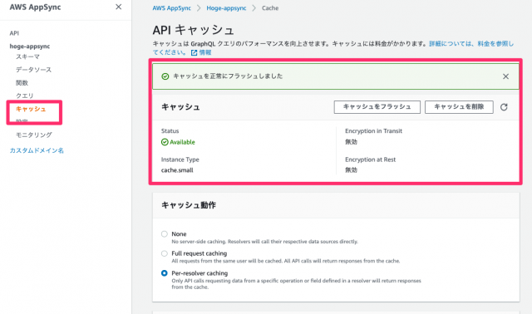Click the Instance Type label

click(180, 159)
